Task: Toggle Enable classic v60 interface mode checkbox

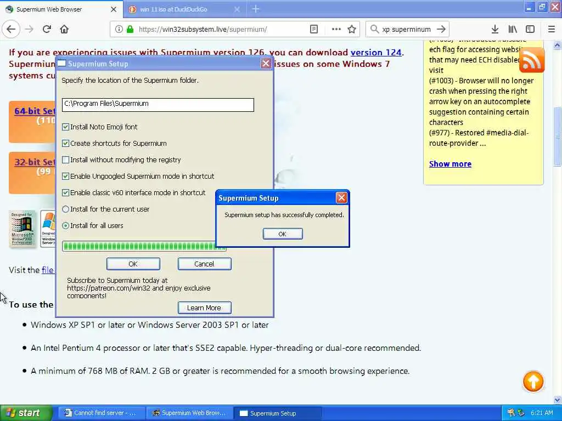Action: click(65, 192)
